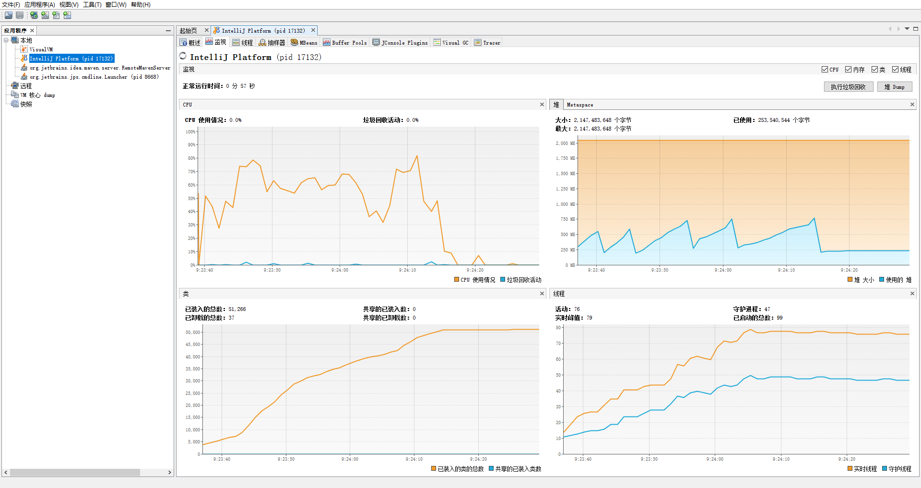
Task: Click the last add-application toolbar icon
Action: tap(67, 15)
